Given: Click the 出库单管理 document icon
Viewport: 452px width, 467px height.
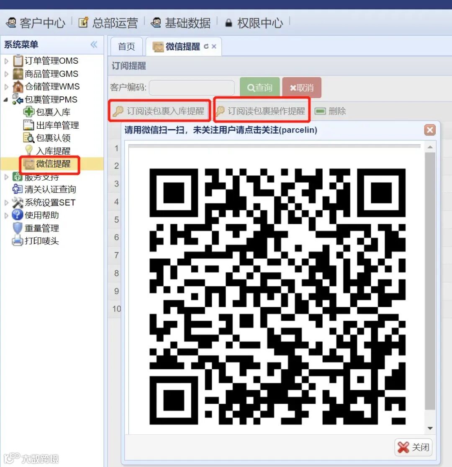Looking at the screenshot, I should 28,125.
